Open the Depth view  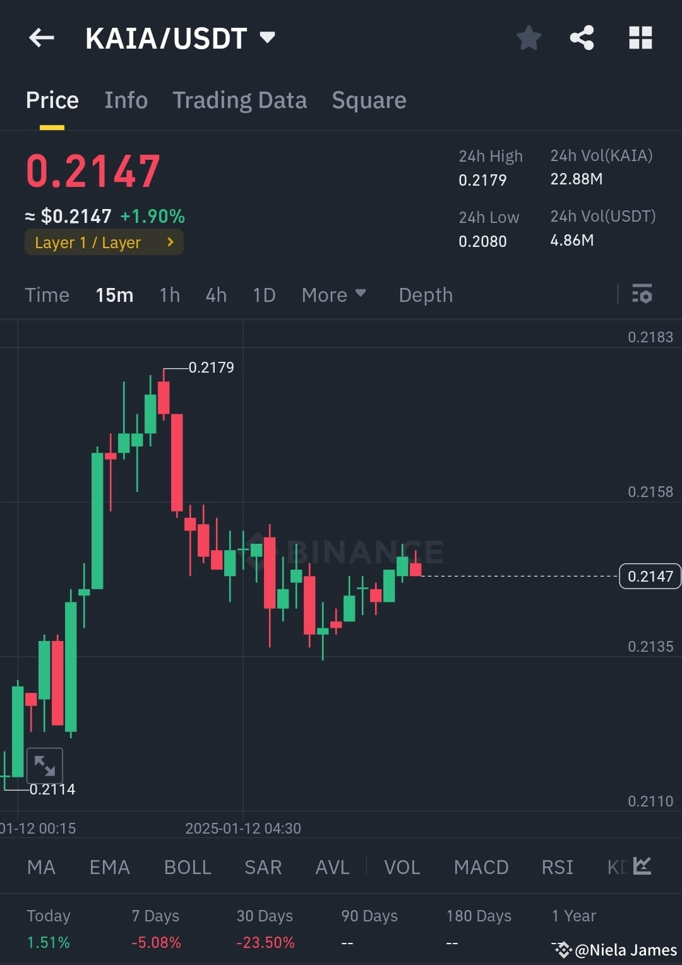click(x=425, y=294)
